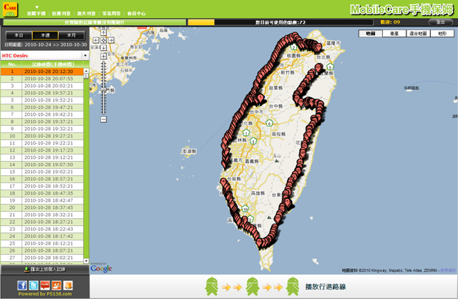Open the Facebook share icon
458x299 pixels.
24,285
